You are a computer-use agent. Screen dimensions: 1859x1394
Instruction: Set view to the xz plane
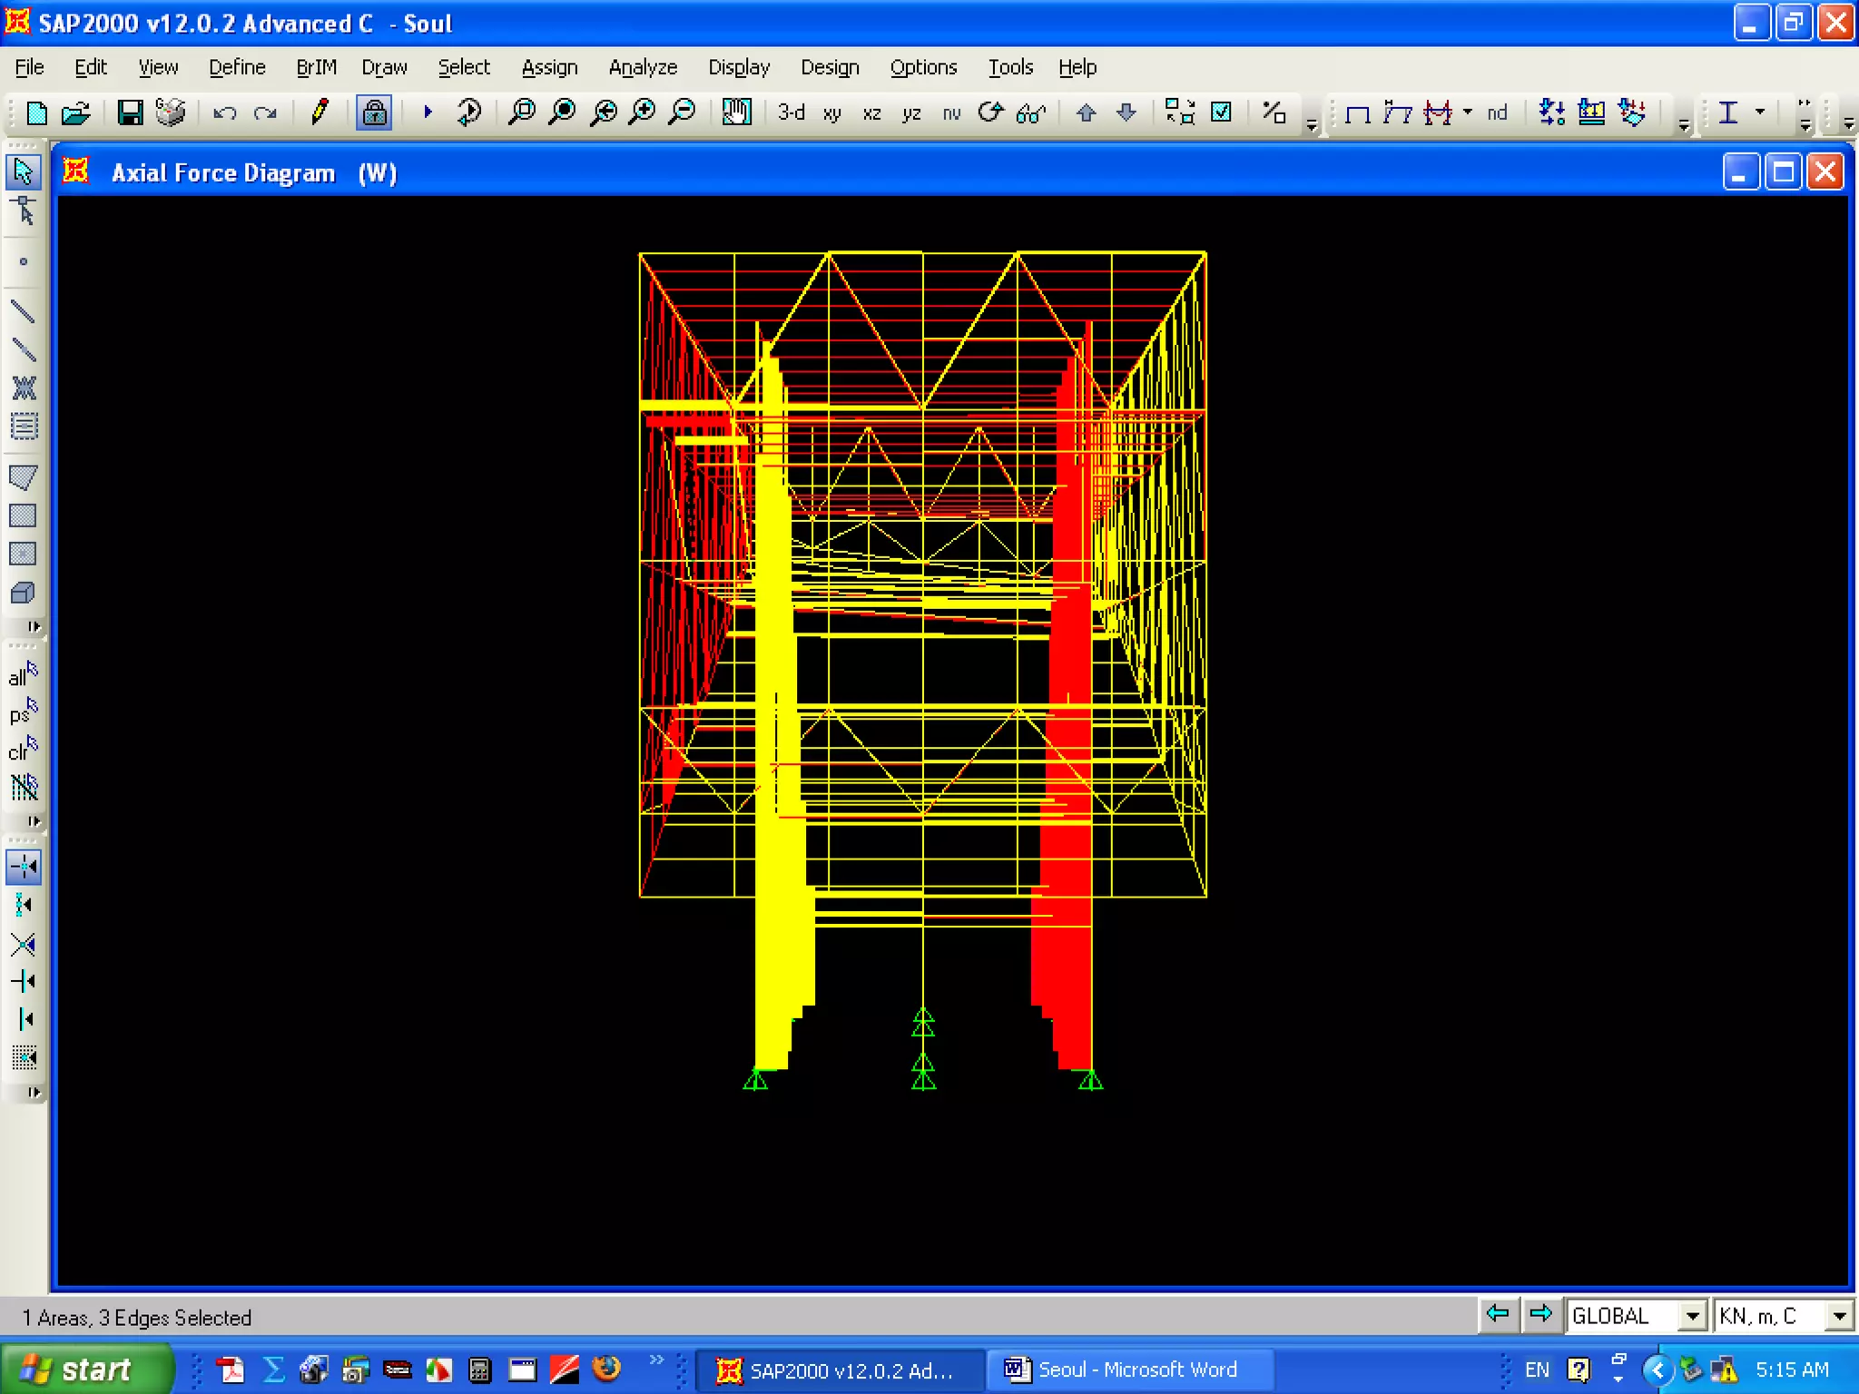pos(871,113)
